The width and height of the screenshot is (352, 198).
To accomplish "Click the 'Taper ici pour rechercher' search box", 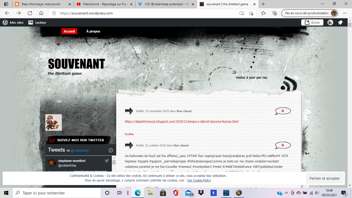I will pos(57,193).
